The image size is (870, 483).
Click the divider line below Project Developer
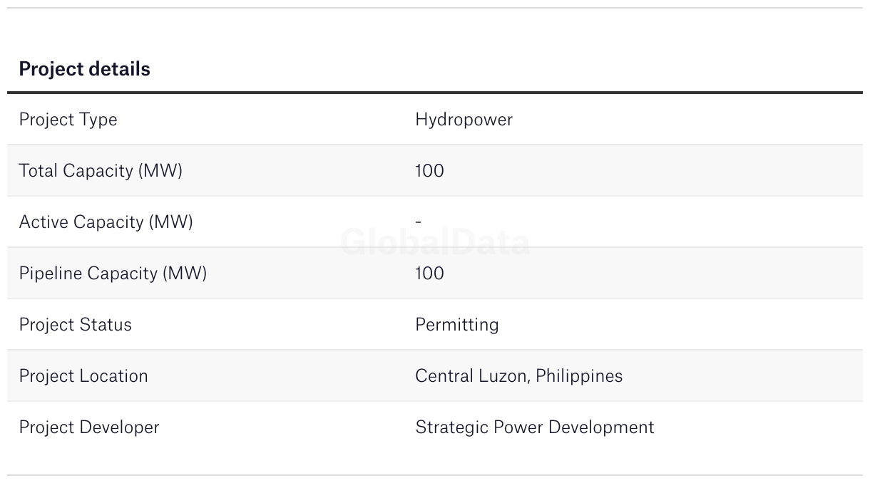click(435, 475)
